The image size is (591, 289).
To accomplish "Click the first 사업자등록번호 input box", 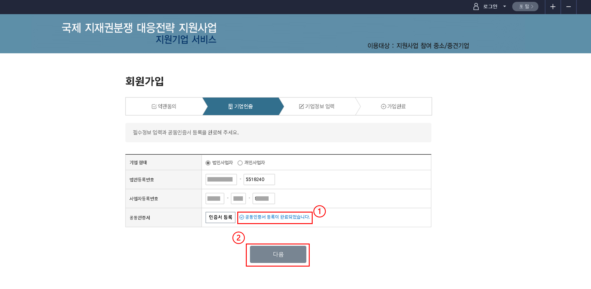I will (215, 198).
